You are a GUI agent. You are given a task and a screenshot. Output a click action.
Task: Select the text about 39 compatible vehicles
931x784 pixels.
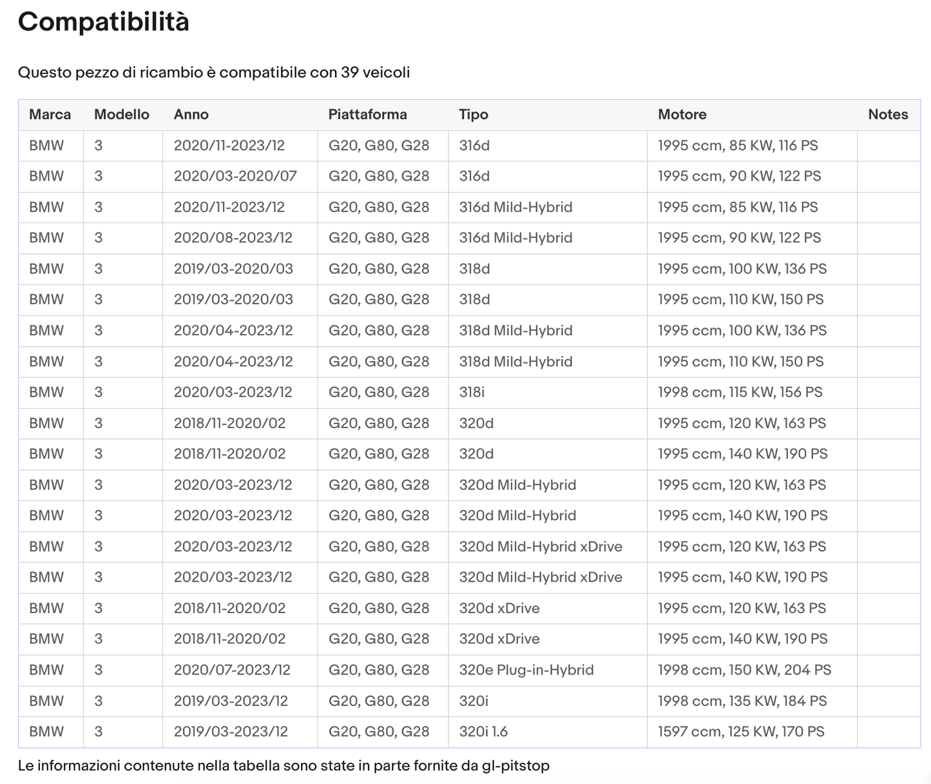click(x=214, y=72)
